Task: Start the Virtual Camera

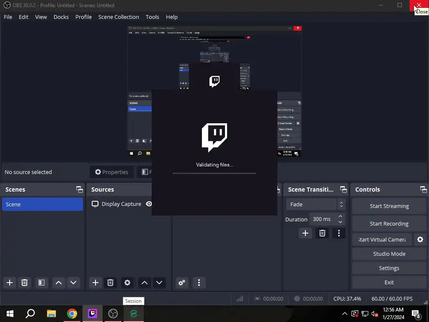Action: [382, 239]
